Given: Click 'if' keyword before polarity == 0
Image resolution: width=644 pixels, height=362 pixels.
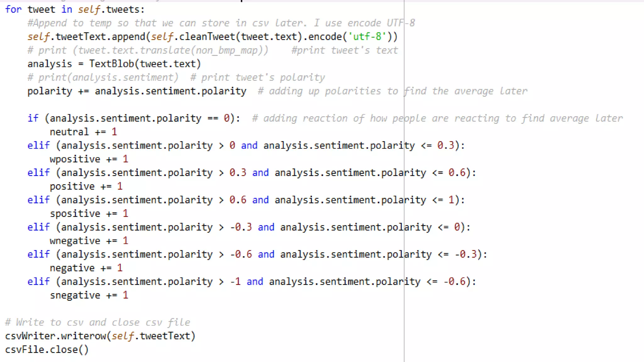Looking at the screenshot, I should coord(33,118).
